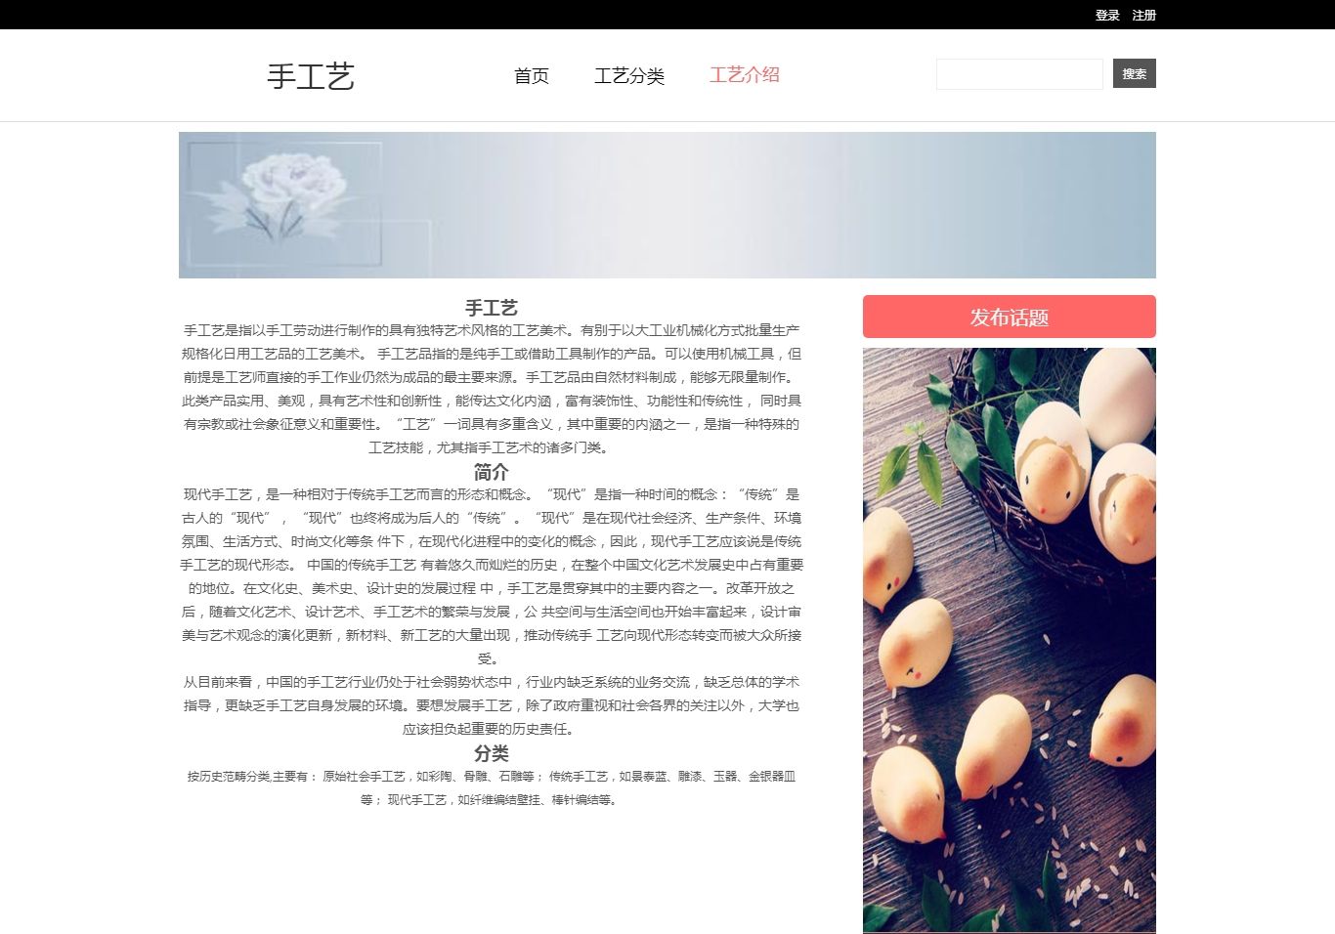Click the 登录 login link
The width and height of the screenshot is (1335, 934).
tap(1107, 16)
